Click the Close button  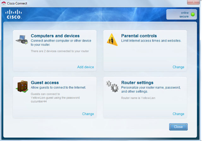pos(178,127)
